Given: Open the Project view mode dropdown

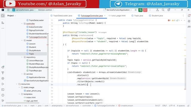Looking at the screenshot, I should (x=12, y=16).
